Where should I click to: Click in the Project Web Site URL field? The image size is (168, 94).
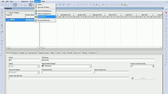tap(69, 78)
